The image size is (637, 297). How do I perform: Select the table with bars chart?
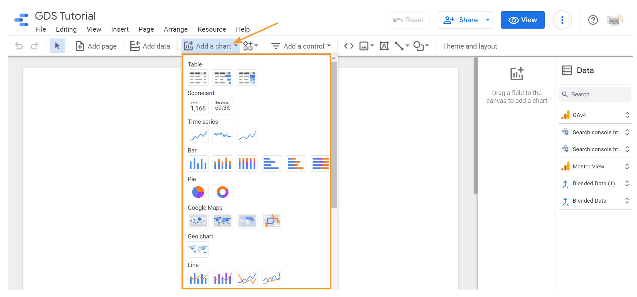pos(223,77)
